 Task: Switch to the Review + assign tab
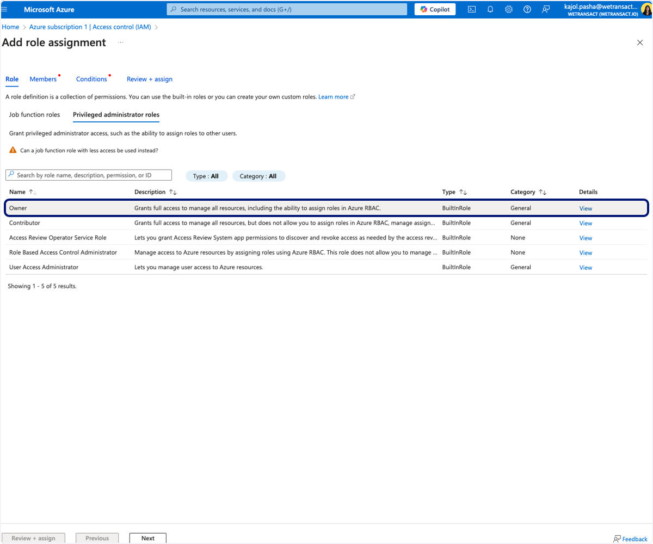click(150, 79)
